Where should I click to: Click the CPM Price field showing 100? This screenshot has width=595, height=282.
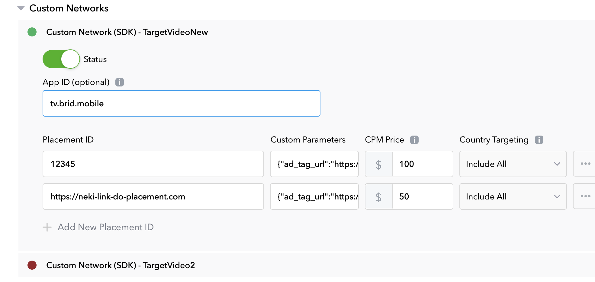click(x=422, y=164)
